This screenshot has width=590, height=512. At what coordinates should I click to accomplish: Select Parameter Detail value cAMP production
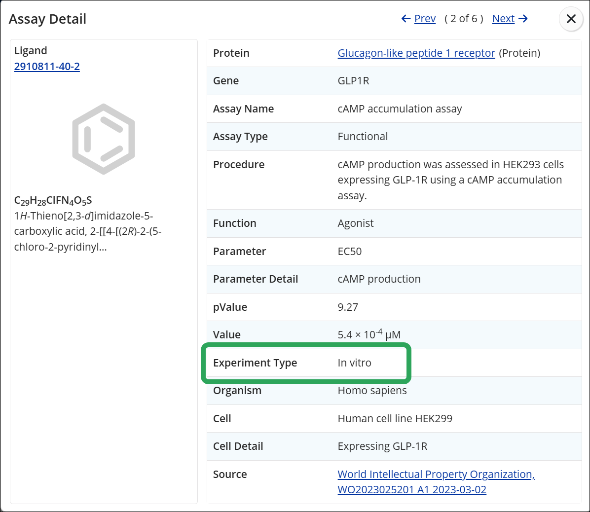[x=379, y=279]
